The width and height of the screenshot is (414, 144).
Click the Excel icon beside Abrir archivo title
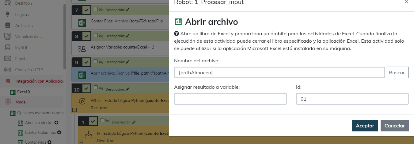click(178, 22)
